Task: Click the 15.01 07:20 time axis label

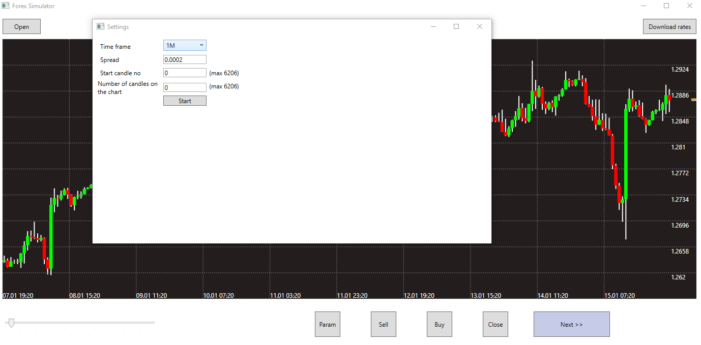Action: coord(620,295)
